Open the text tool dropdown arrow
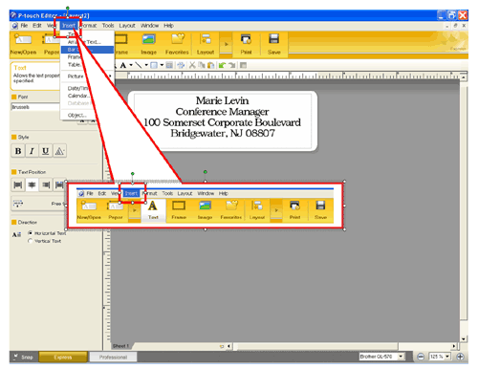The image size is (478, 369). [131, 66]
